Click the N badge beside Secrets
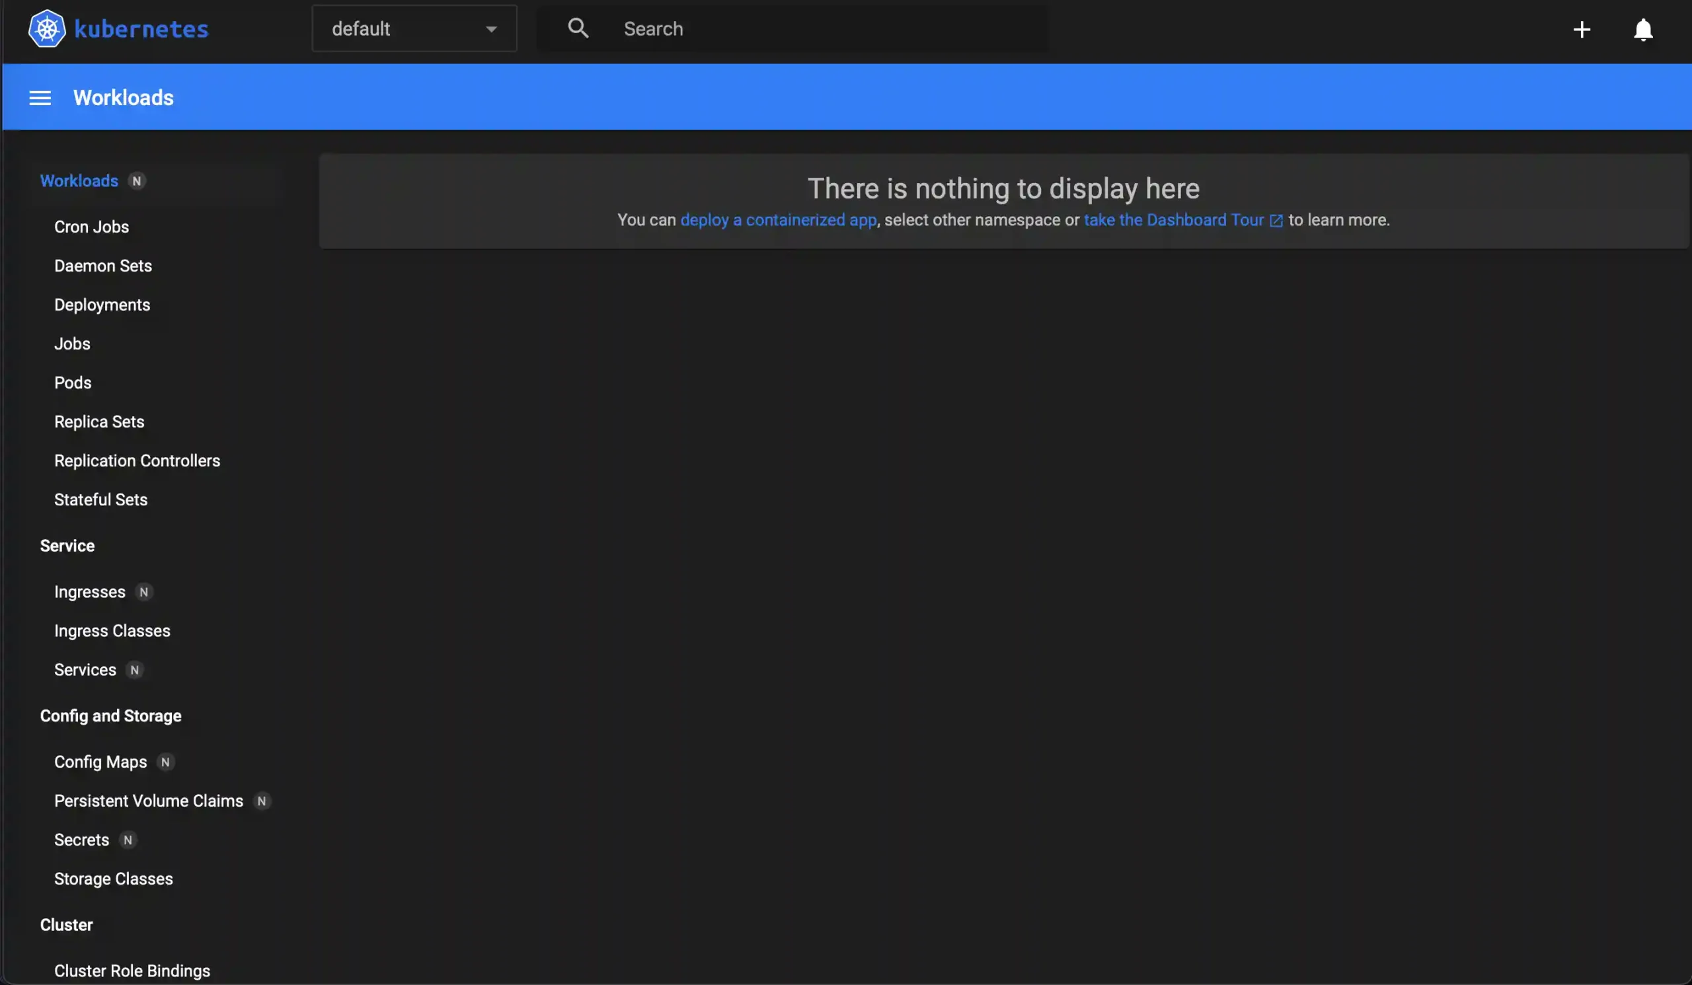1692x985 pixels. click(128, 840)
